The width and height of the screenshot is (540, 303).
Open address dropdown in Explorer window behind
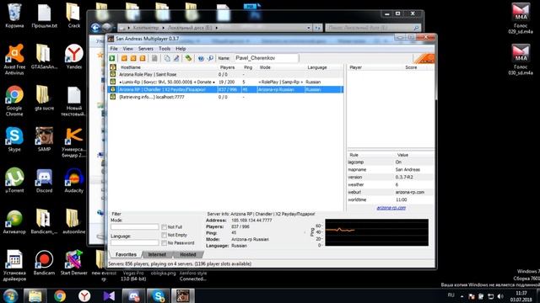(x=309, y=28)
